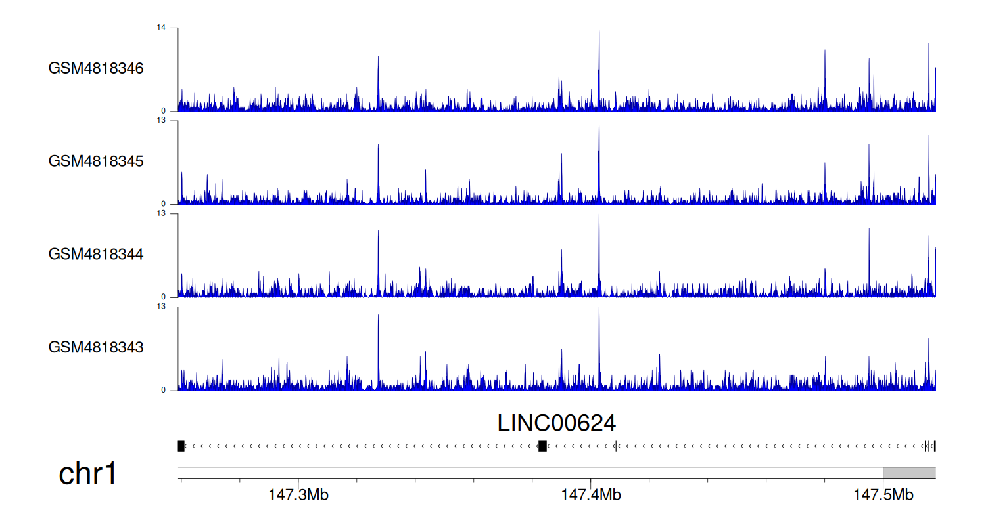The width and height of the screenshot is (986, 512).
Task: Click the GSM4818346 track label
Action: pos(96,68)
